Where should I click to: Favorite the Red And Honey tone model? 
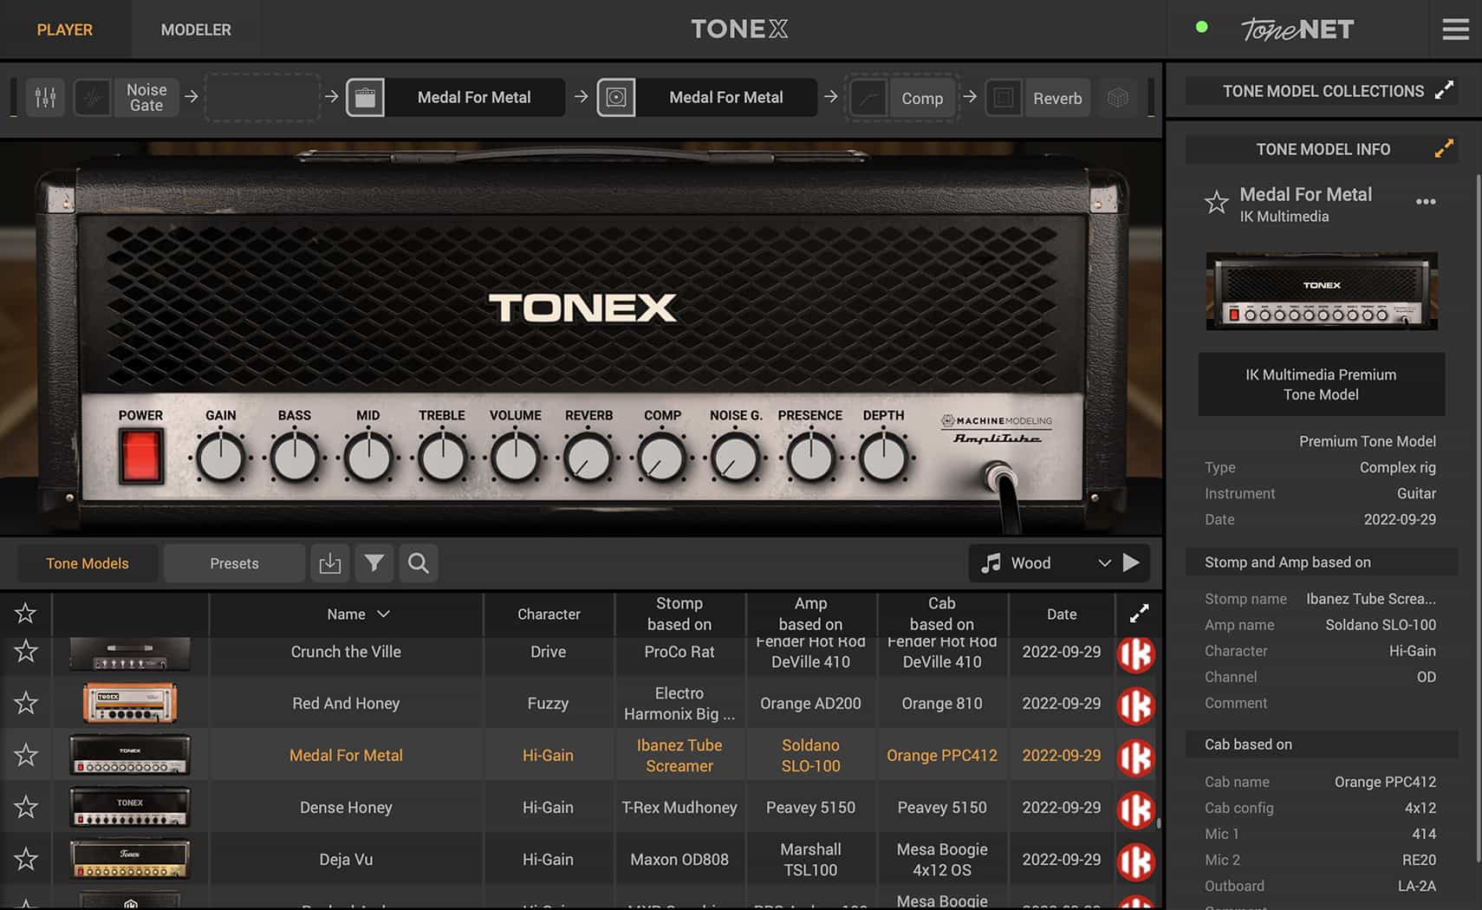pyautogui.click(x=25, y=703)
